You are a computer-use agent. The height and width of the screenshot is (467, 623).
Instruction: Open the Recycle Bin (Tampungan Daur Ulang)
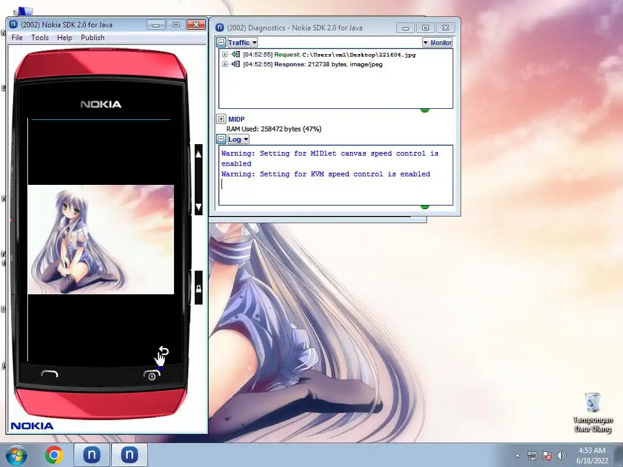coord(593,412)
